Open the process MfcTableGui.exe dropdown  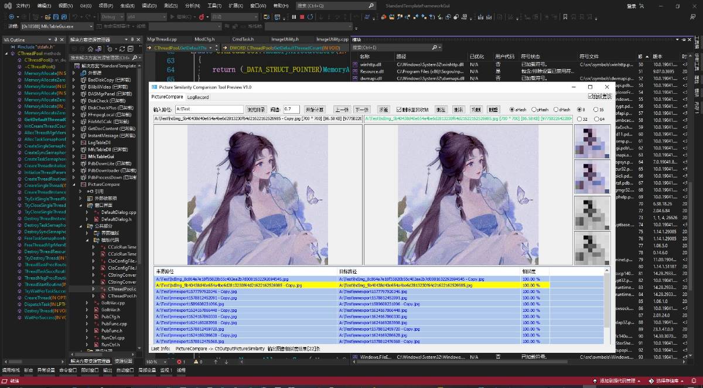[57, 26]
